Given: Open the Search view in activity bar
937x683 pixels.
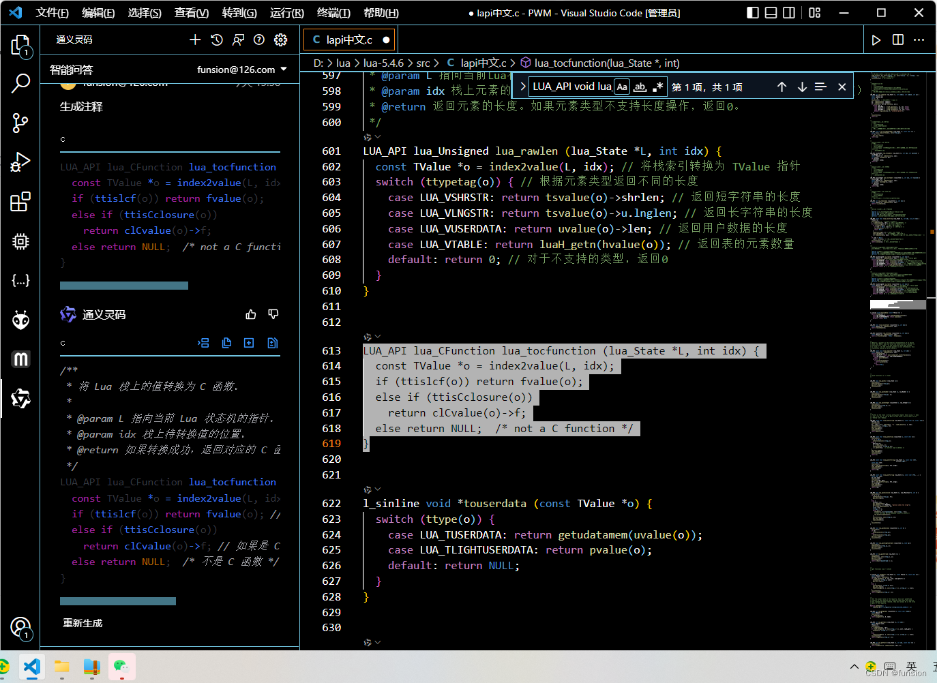Looking at the screenshot, I should coord(20,84).
